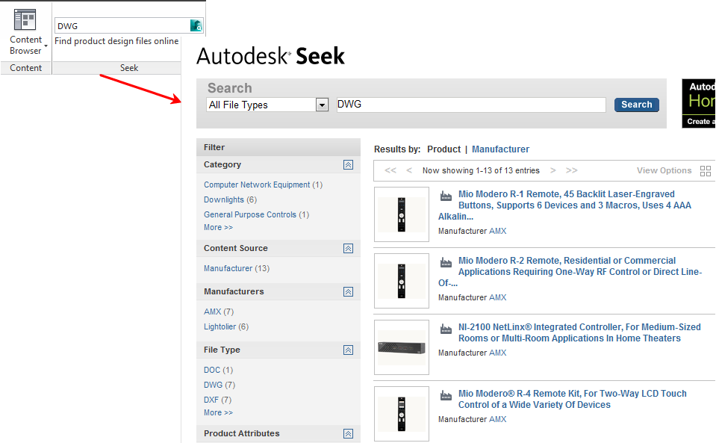716x443 pixels.
Task: Switch to grid view options icon
Action: (706, 171)
